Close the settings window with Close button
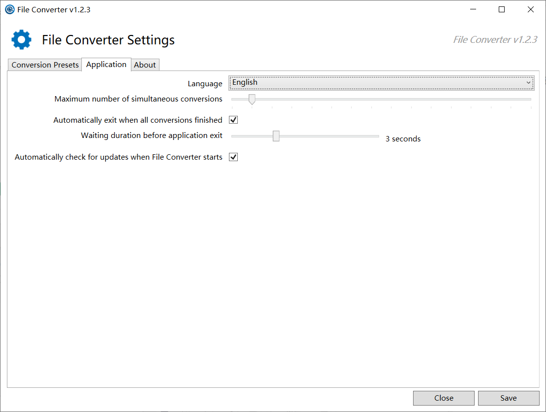The height and width of the screenshot is (412, 546). coord(443,398)
